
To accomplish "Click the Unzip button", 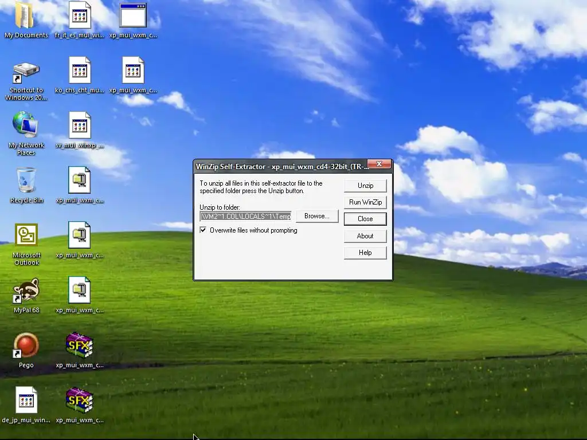I will (365, 186).
